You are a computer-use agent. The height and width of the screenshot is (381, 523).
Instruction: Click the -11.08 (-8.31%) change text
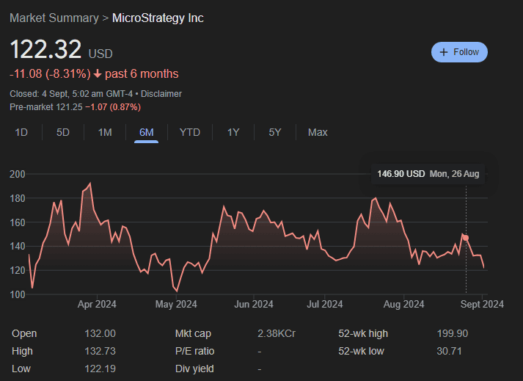point(50,74)
